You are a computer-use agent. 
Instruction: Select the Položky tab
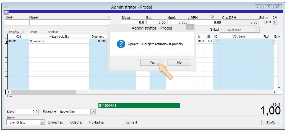(x=14, y=32)
